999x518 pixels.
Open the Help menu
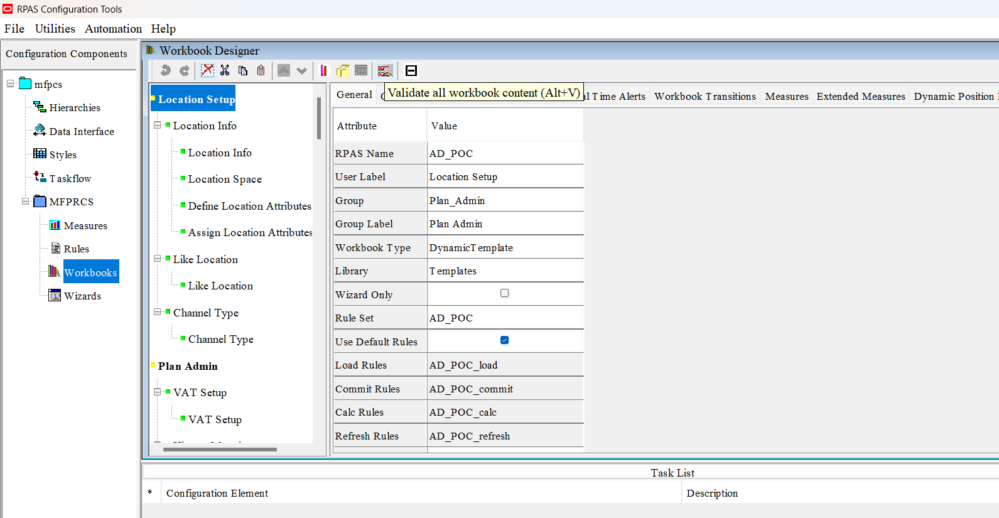coord(163,29)
